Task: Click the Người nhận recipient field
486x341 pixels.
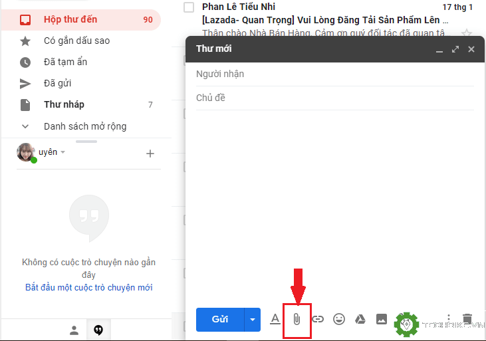Action: point(334,74)
